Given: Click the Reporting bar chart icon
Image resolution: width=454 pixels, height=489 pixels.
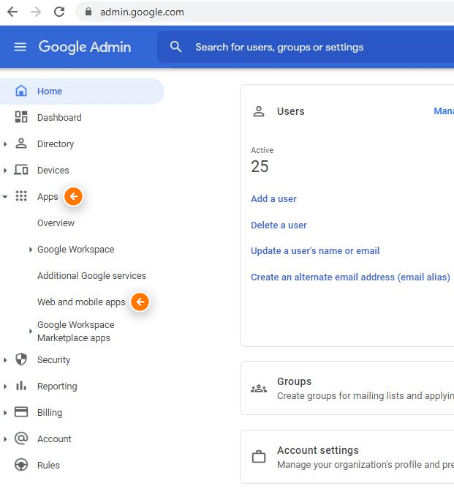Looking at the screenshot, I should (21, 386).
